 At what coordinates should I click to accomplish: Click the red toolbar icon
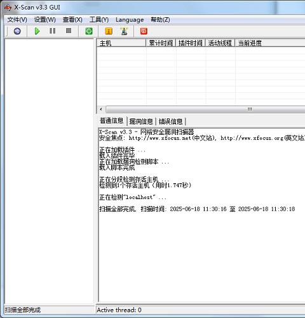(144, 31)
